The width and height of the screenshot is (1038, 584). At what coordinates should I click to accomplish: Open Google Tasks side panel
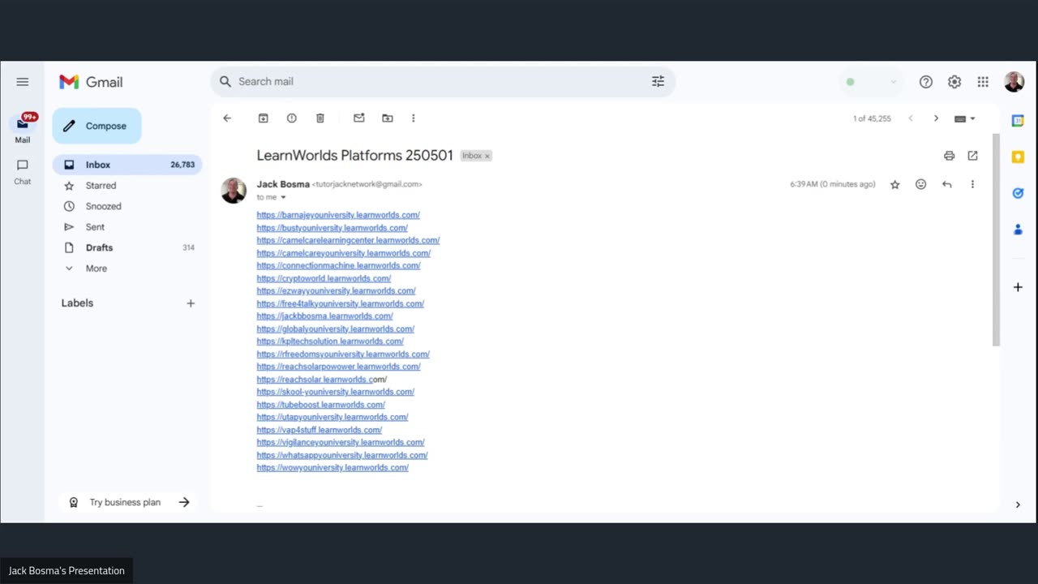click(1018, 193)
